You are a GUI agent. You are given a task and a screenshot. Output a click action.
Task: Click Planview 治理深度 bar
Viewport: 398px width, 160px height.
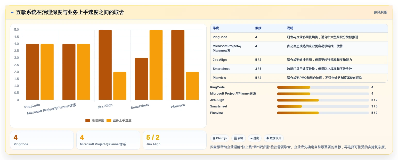tap(178, 65)
